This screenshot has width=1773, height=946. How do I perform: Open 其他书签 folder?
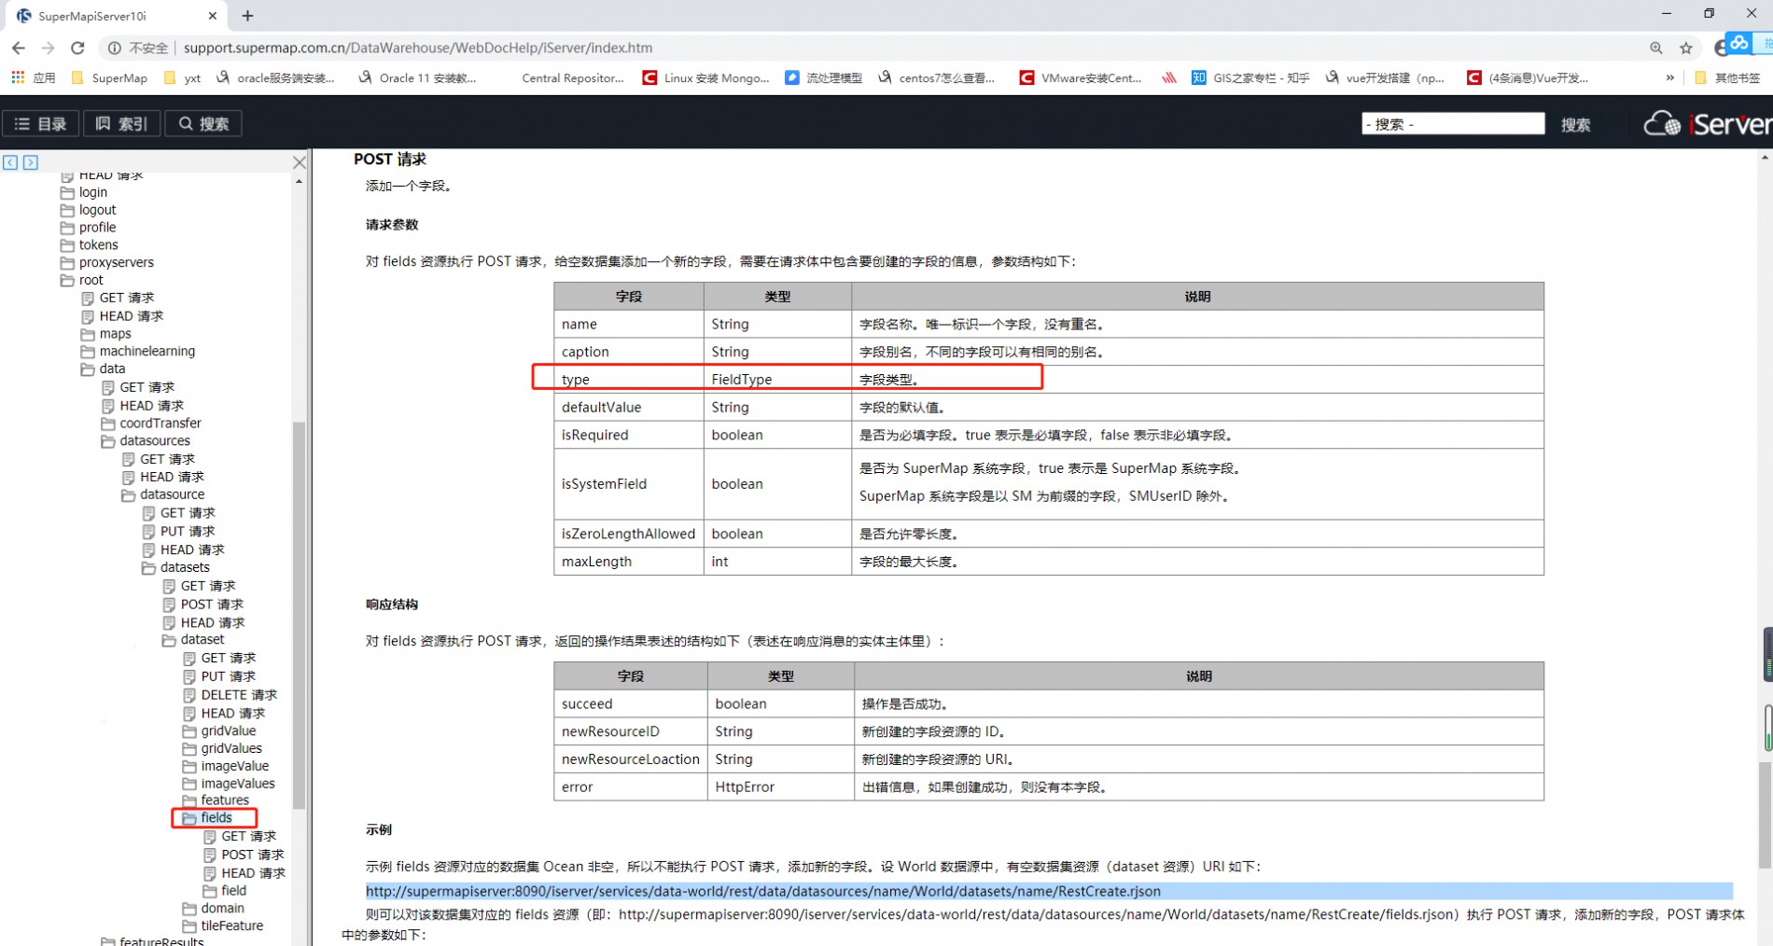pyautogui.click(x=1727, y=77)
